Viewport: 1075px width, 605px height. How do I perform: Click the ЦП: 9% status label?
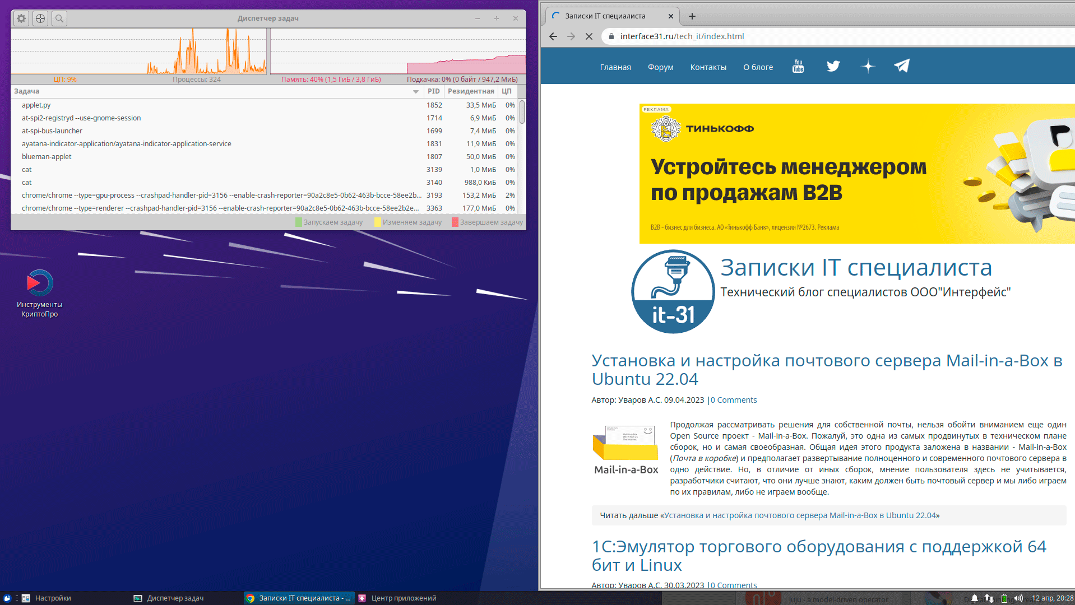[65, 80]
